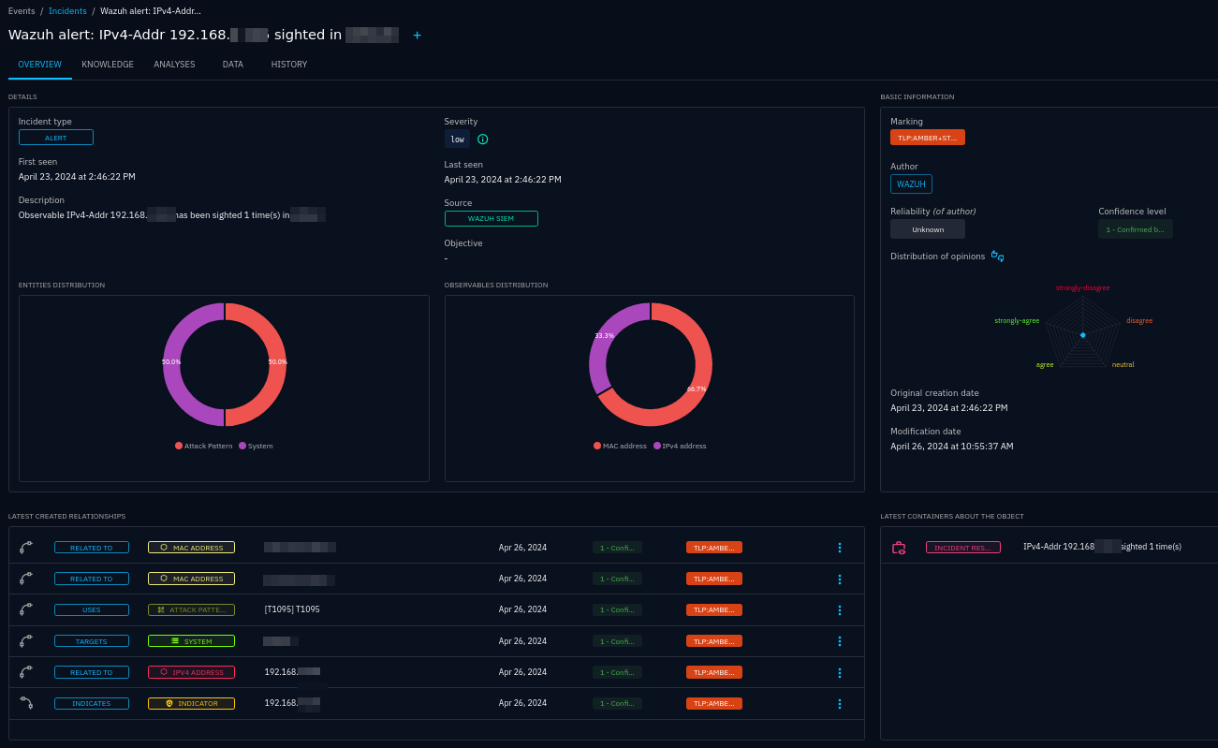Click the plus icon next to incident title
Viewport: 1218px width, 748px height.
[x=417, y=35]
